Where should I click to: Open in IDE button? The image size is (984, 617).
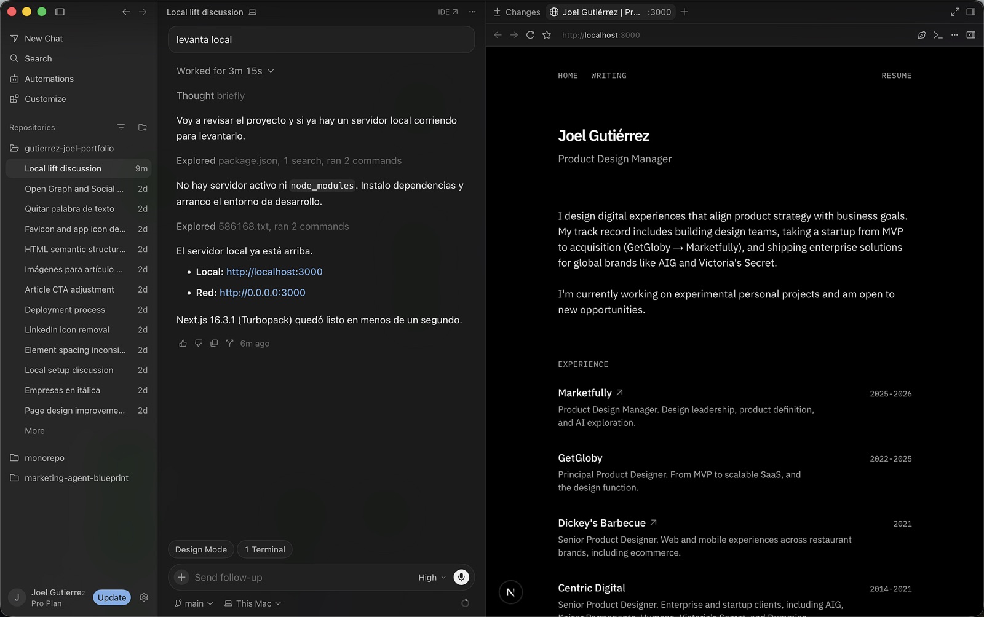point(448,12)
